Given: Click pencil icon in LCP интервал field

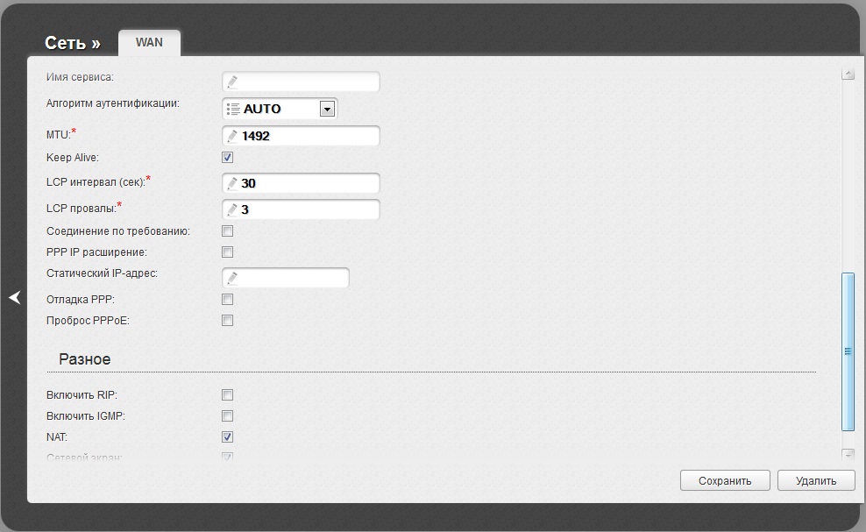Looking at the screenshot, I should [x=232, y=183].
